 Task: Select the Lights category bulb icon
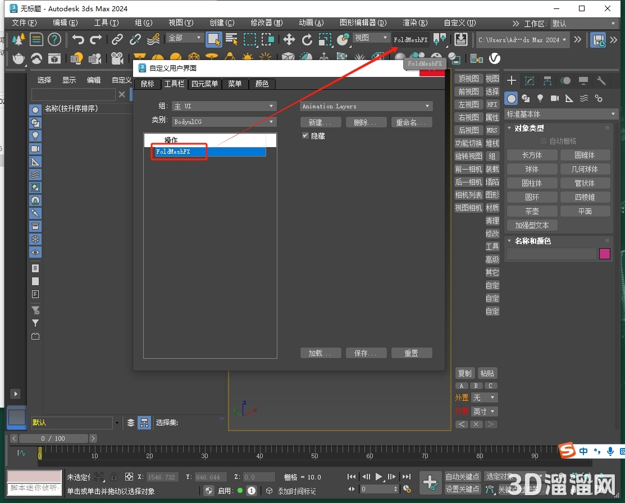(x=540, y=98)
